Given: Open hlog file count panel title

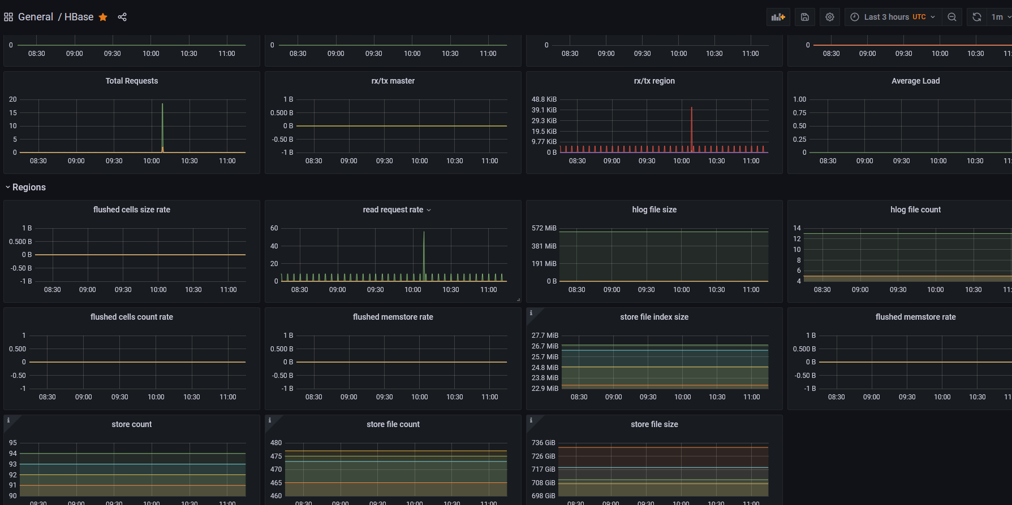Looking at the screenshot, I should tap(916, 210).
